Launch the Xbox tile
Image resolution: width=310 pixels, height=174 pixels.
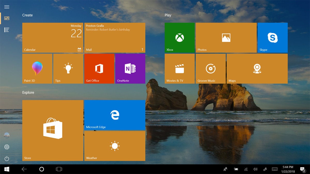pyautogui.click(x=180, y=38)
